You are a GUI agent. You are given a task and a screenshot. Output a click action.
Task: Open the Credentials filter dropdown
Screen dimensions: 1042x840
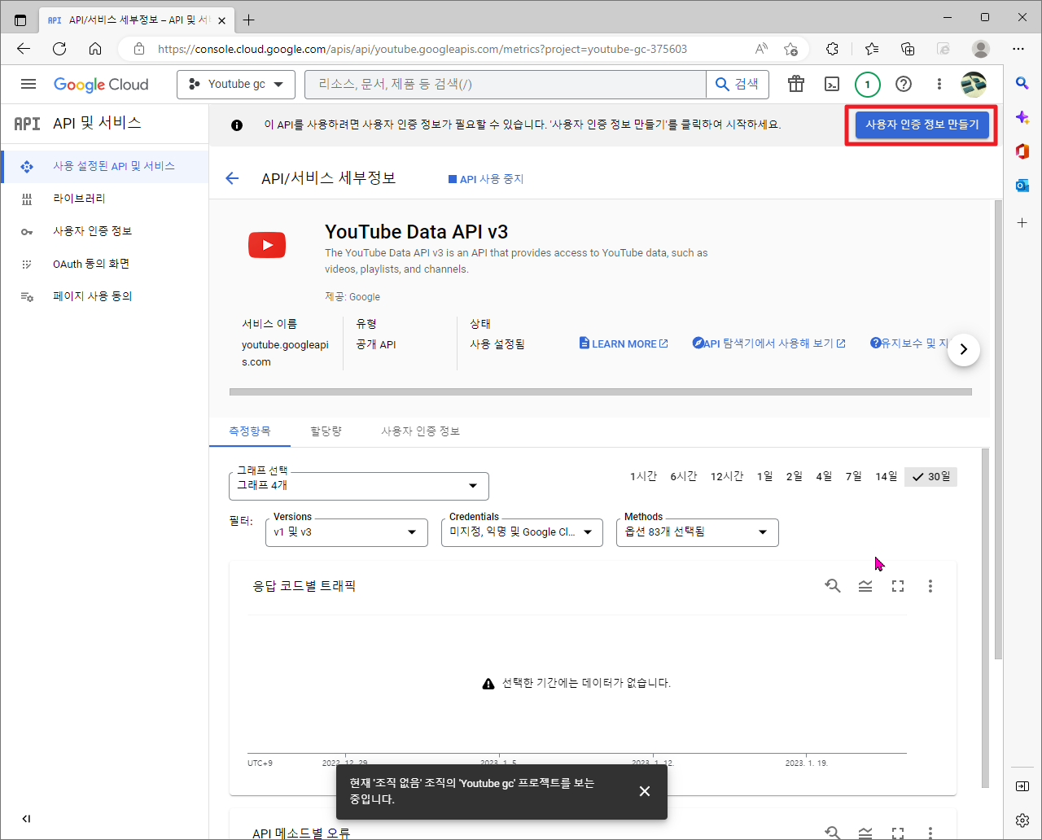(x=522, y=532)
